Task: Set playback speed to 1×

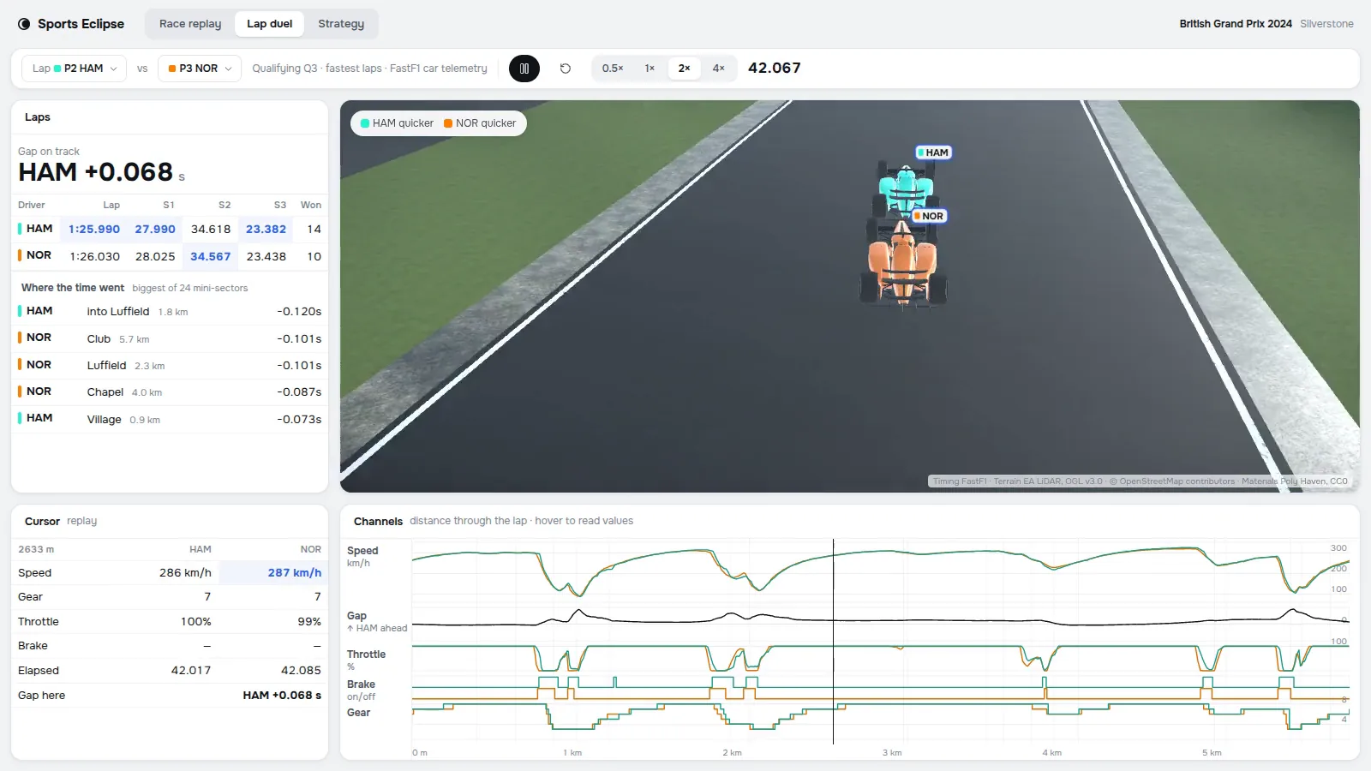Action: (x=650, y=69)
